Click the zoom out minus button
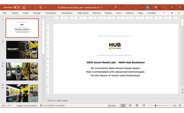Image resolution: width=184 pixels, height=113 pixels. click(149, 106)
